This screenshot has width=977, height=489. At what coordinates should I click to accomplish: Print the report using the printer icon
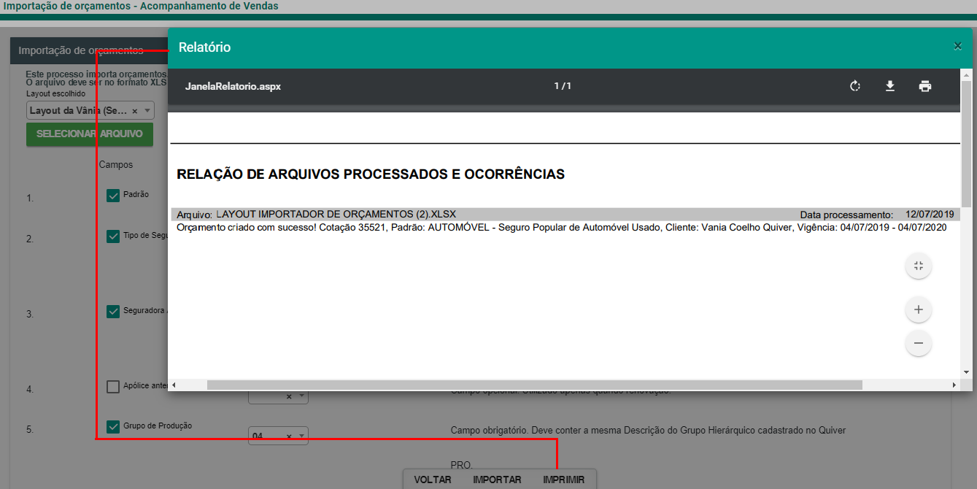925,86
